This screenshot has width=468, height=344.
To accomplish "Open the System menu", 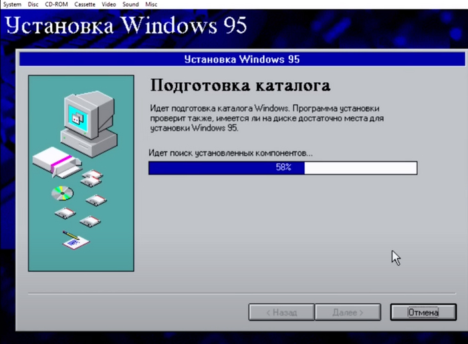I will [12, 4].
